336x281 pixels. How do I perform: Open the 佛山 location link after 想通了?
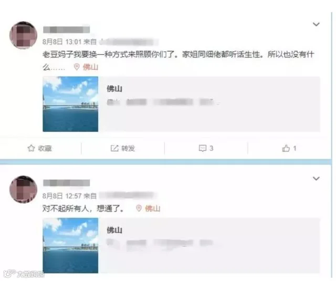pos(153,209)
